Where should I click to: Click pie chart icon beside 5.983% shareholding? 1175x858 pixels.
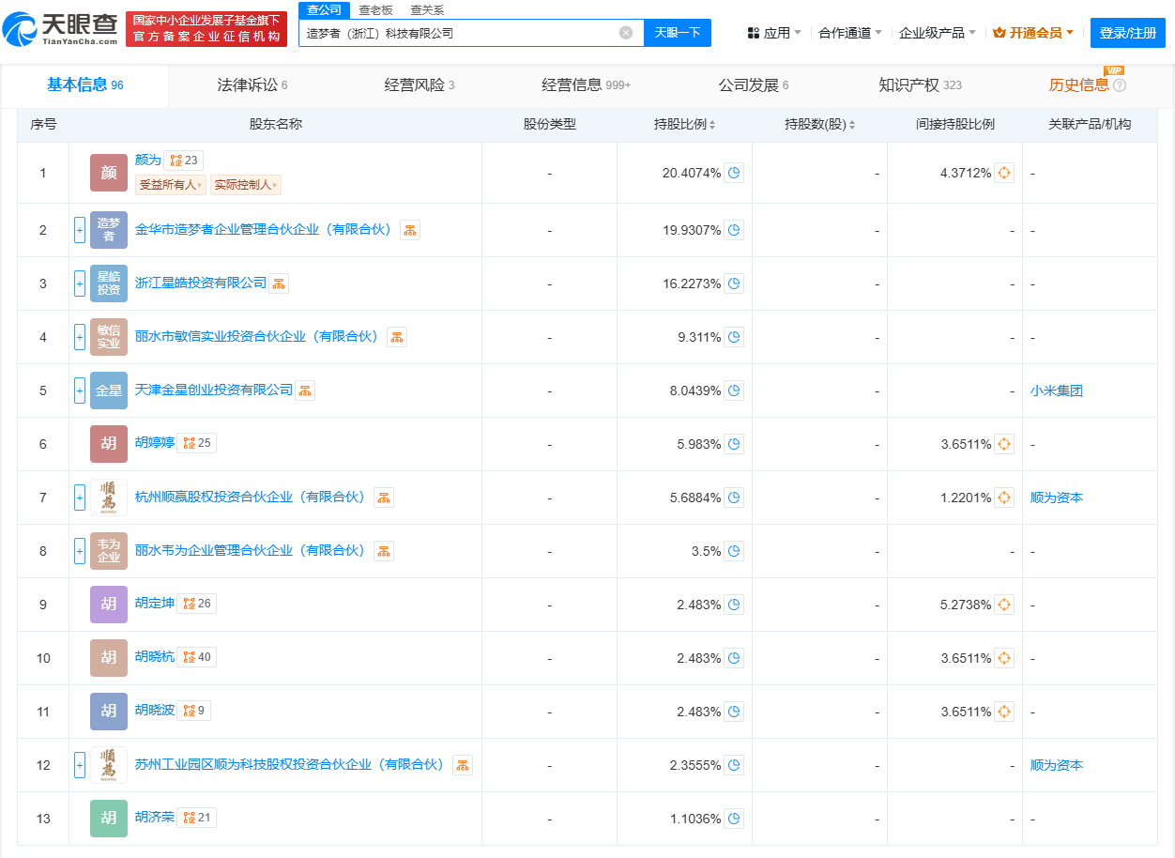(x=734, y=444)
